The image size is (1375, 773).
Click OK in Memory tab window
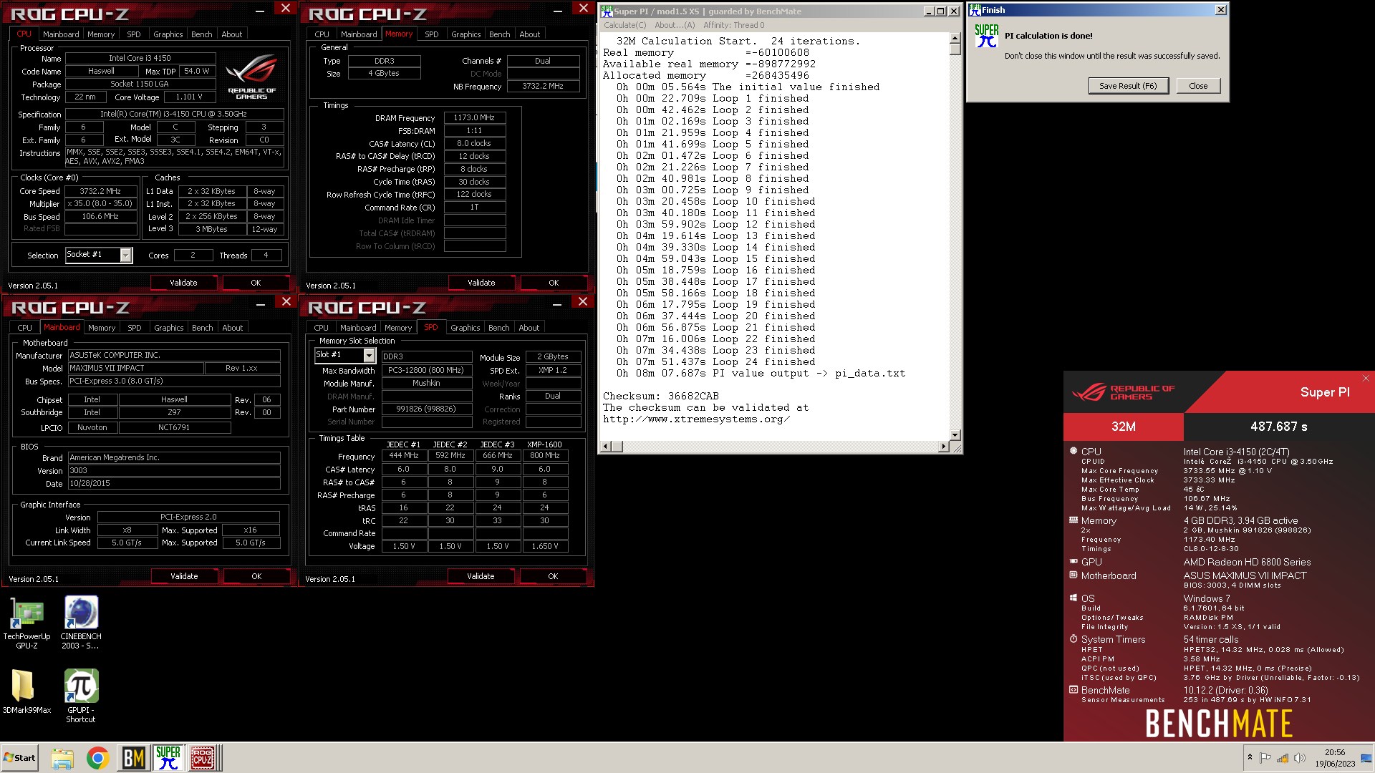554,283
